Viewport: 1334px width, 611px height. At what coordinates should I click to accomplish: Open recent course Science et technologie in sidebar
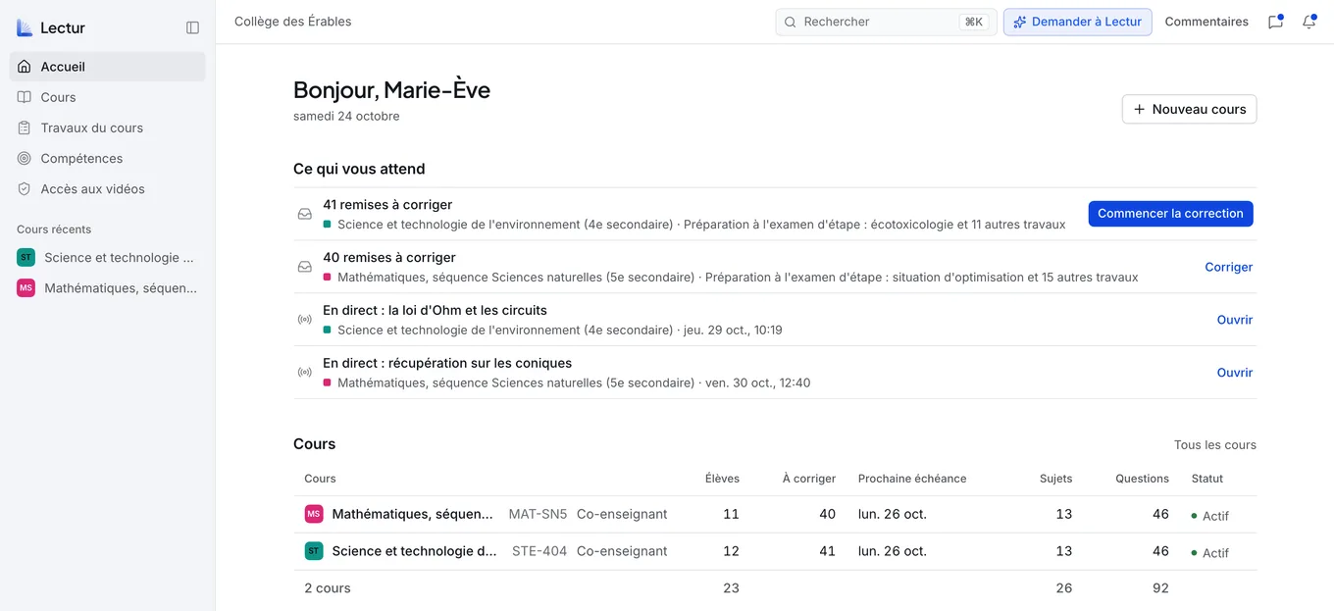click(x=108, y=257)
